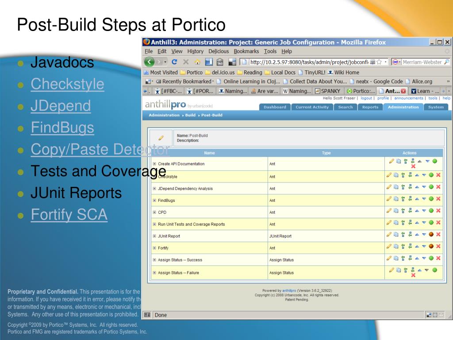Move the JUnit Report step up

[x=417, y=235]
